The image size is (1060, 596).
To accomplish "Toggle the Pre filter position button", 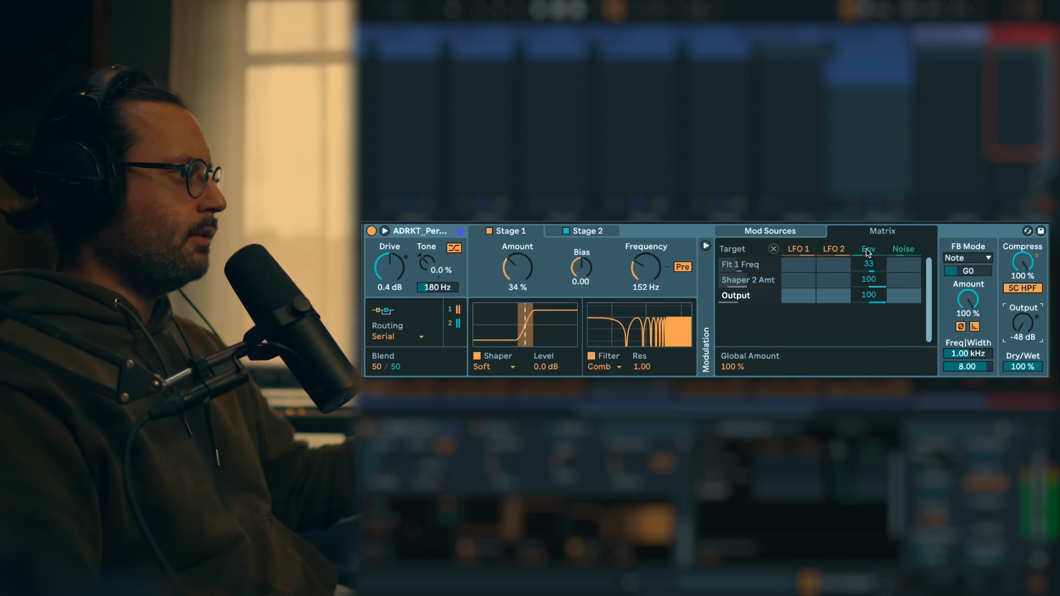I will coord(682,267).
